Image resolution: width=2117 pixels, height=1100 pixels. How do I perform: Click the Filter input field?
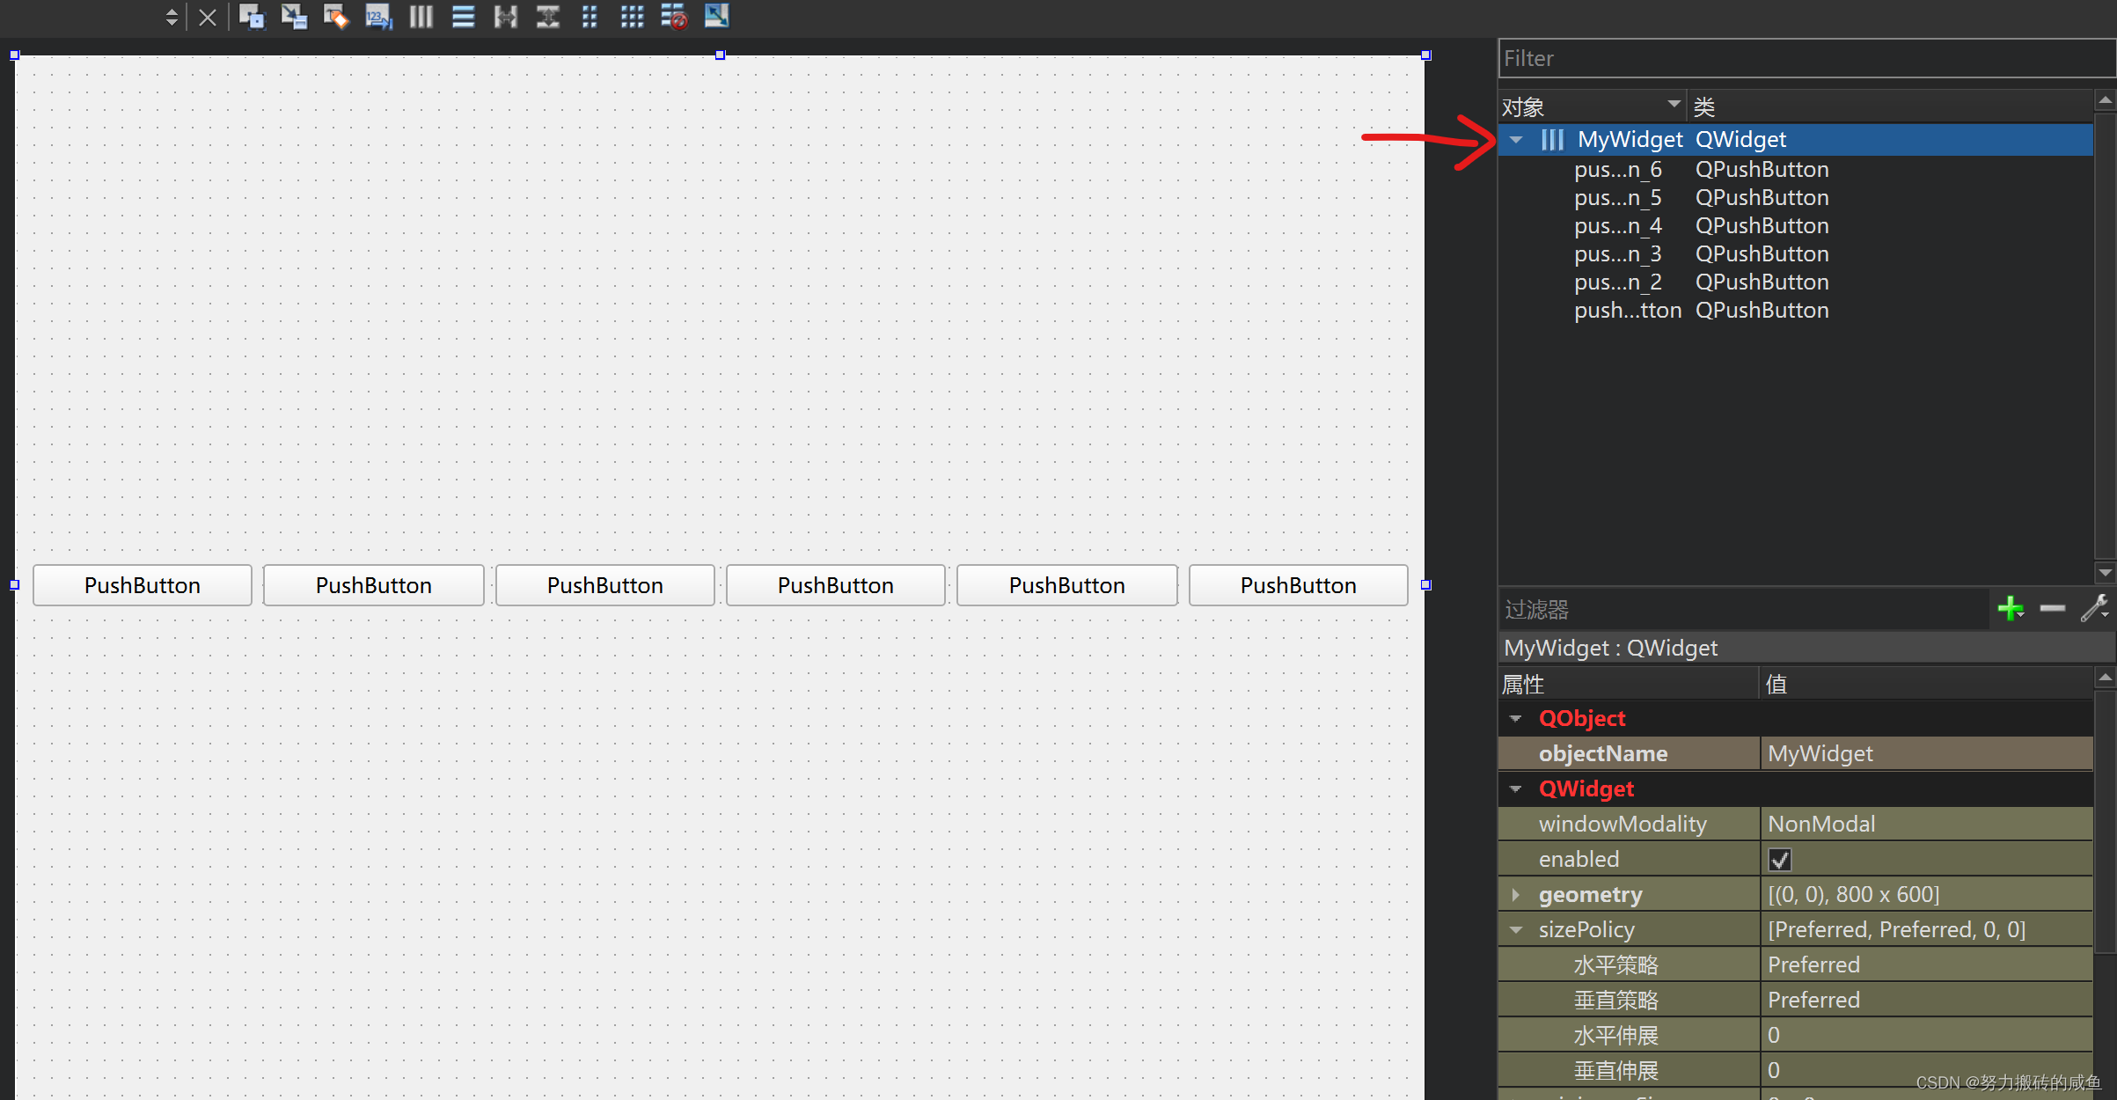click(1804, 59)
